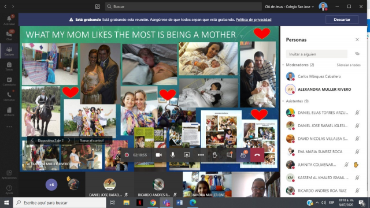The width and height of the screenshot is (370, 208).
Task: Click the raise hand icon
Action: [x=214, y=155]
